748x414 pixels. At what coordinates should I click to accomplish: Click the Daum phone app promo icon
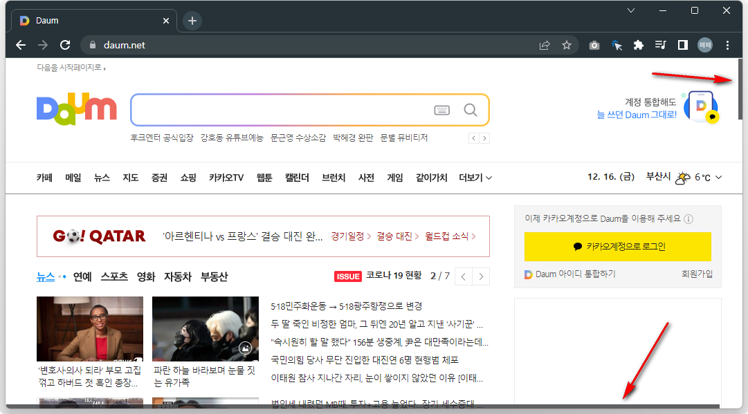(701, 107)
